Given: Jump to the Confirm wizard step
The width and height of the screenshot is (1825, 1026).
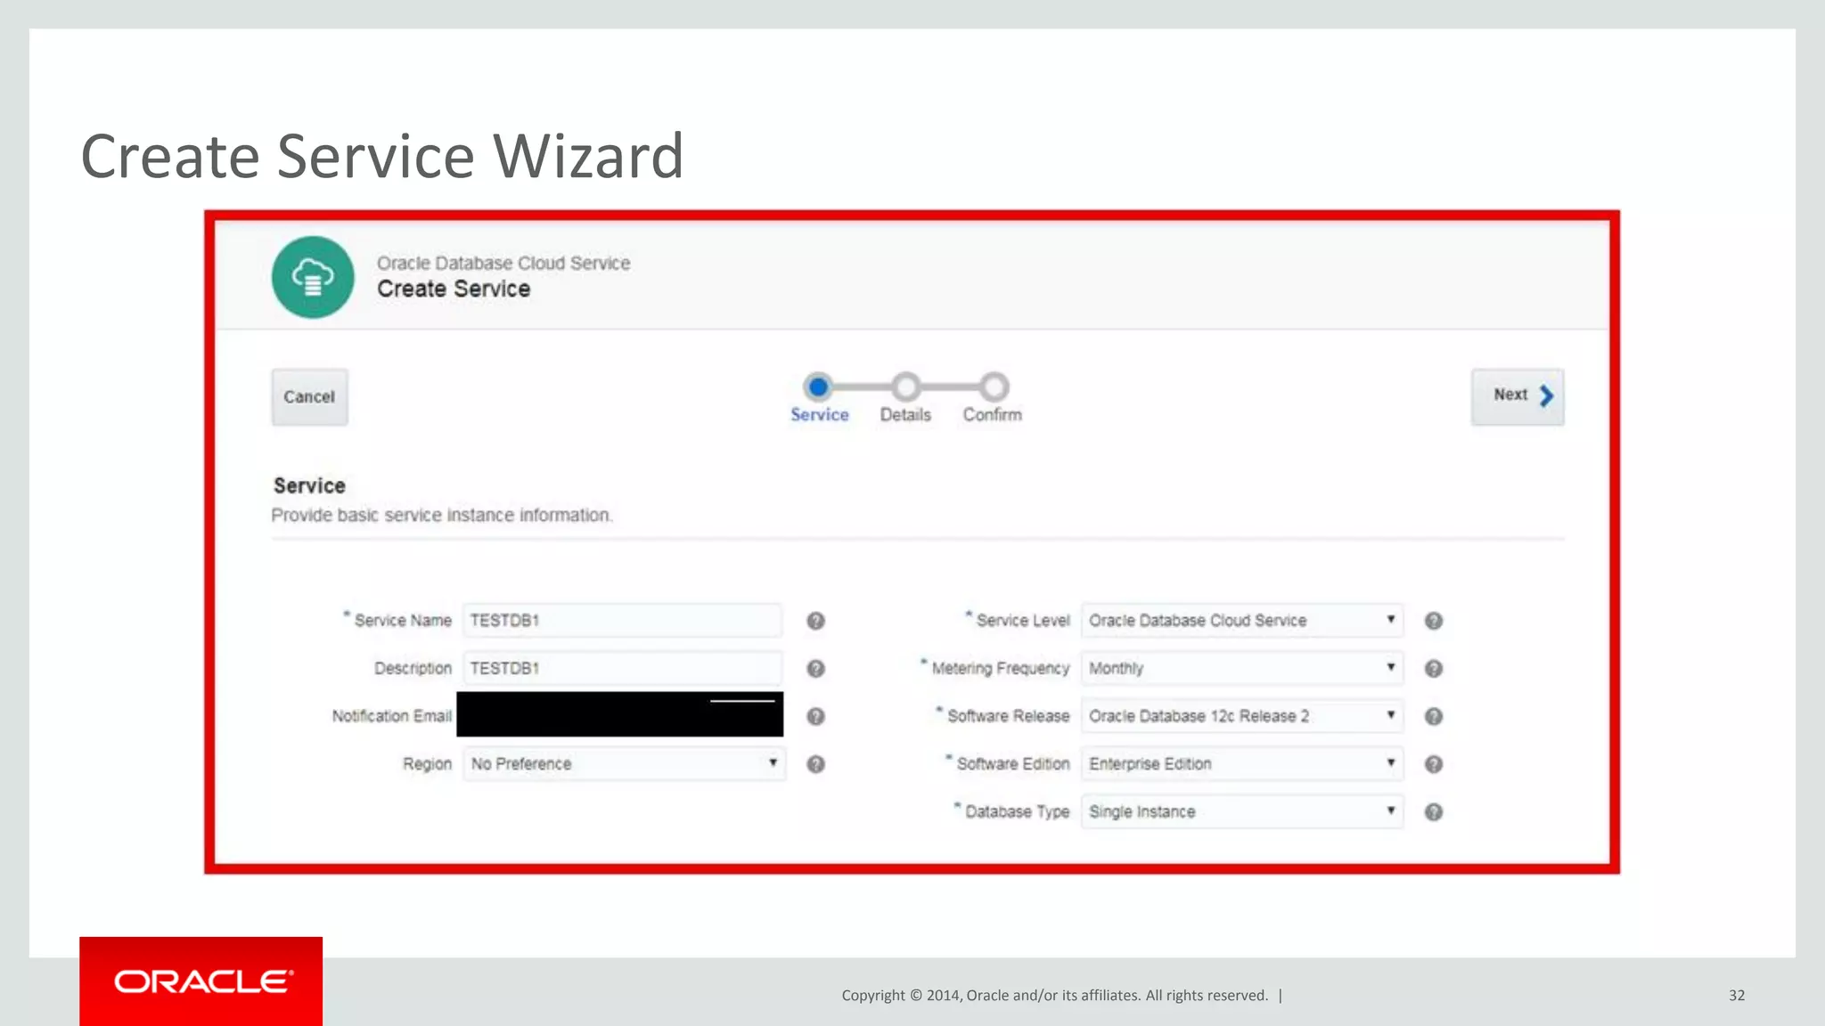Looking at the screenshot, I should pos(993,398).
